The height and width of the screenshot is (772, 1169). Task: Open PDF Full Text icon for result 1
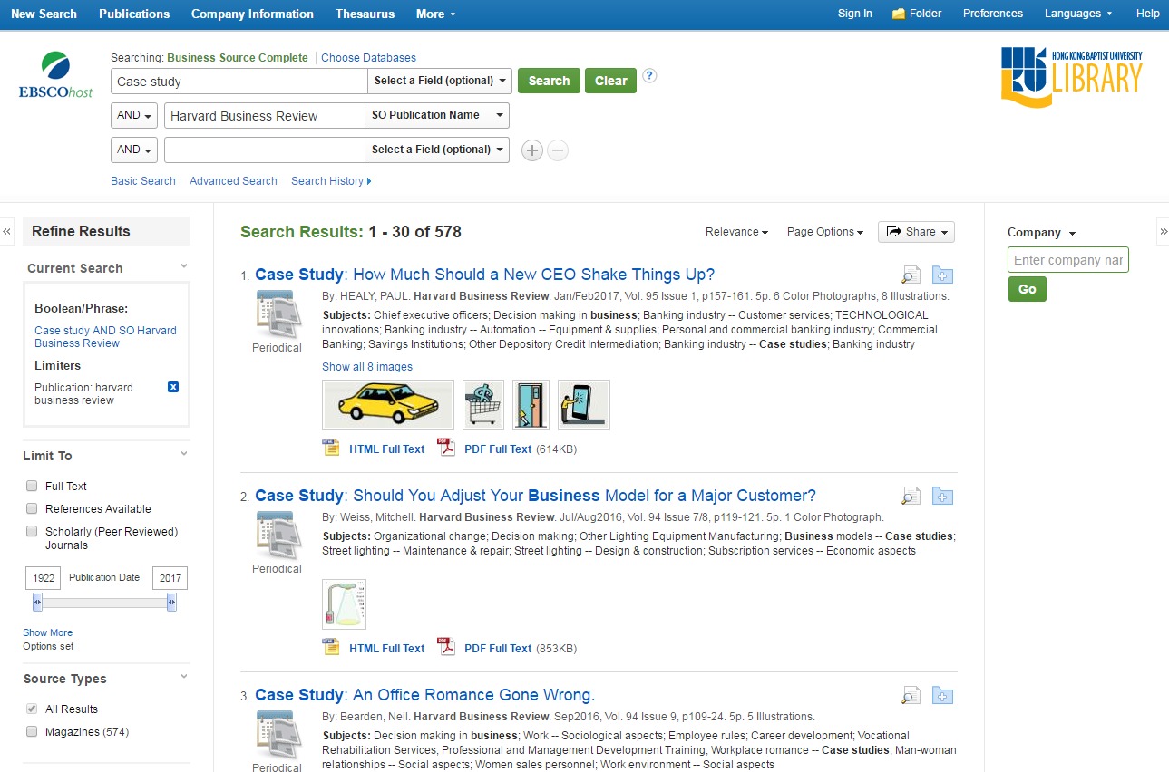tap(446, 449)
